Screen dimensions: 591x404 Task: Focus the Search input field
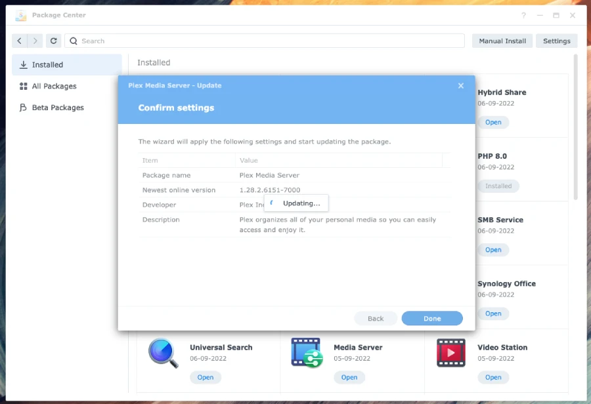click(264, 41)
